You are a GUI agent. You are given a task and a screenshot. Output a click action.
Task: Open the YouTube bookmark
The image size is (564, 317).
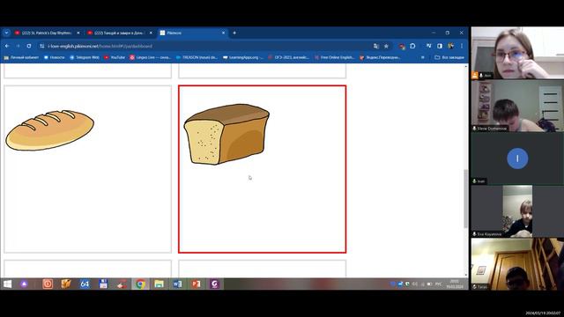pos(114,57)
